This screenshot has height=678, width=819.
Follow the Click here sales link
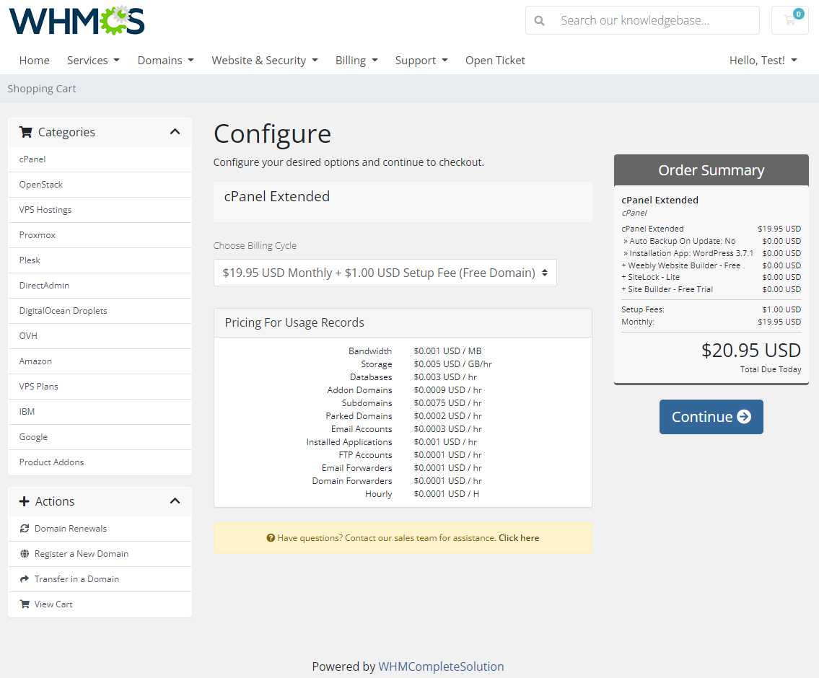point(518,537)
